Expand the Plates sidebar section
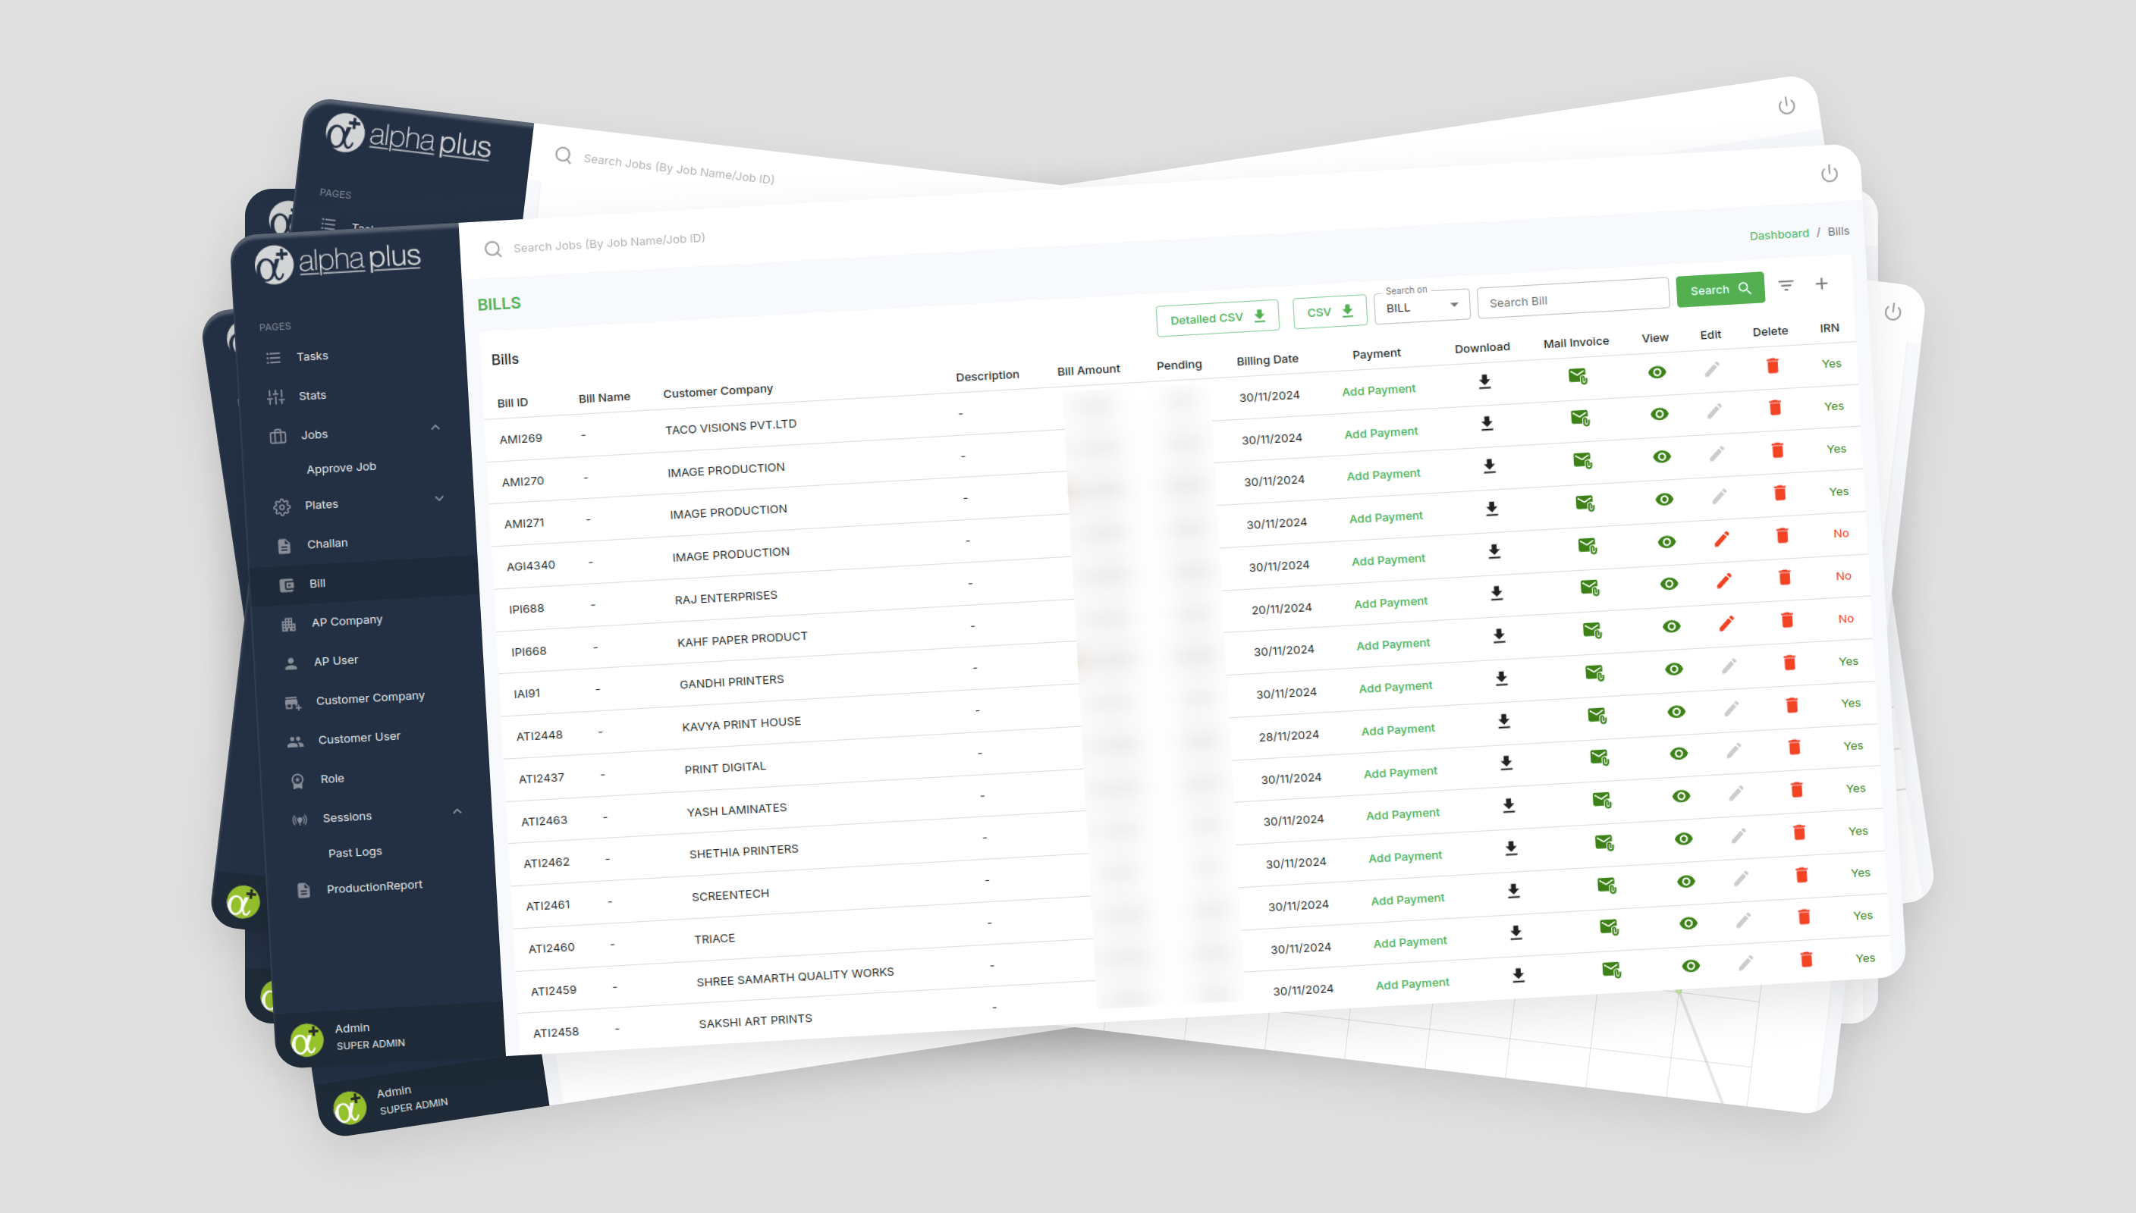This screenshot has height=1213, width=2136. click(439, 498)
